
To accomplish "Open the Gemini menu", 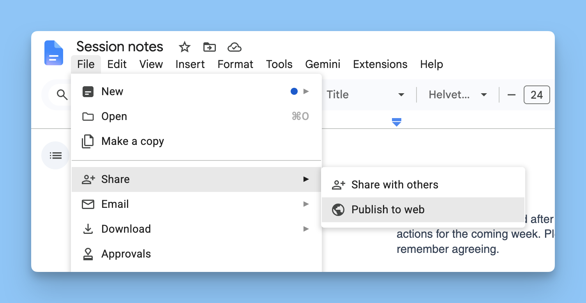I will (323, 64).
